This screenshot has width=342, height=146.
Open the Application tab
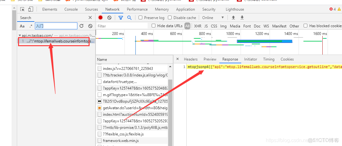186,9
